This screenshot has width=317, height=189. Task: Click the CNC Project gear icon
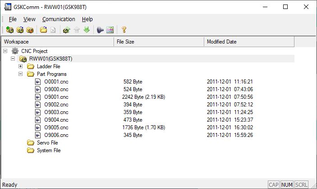click(15, 51)
